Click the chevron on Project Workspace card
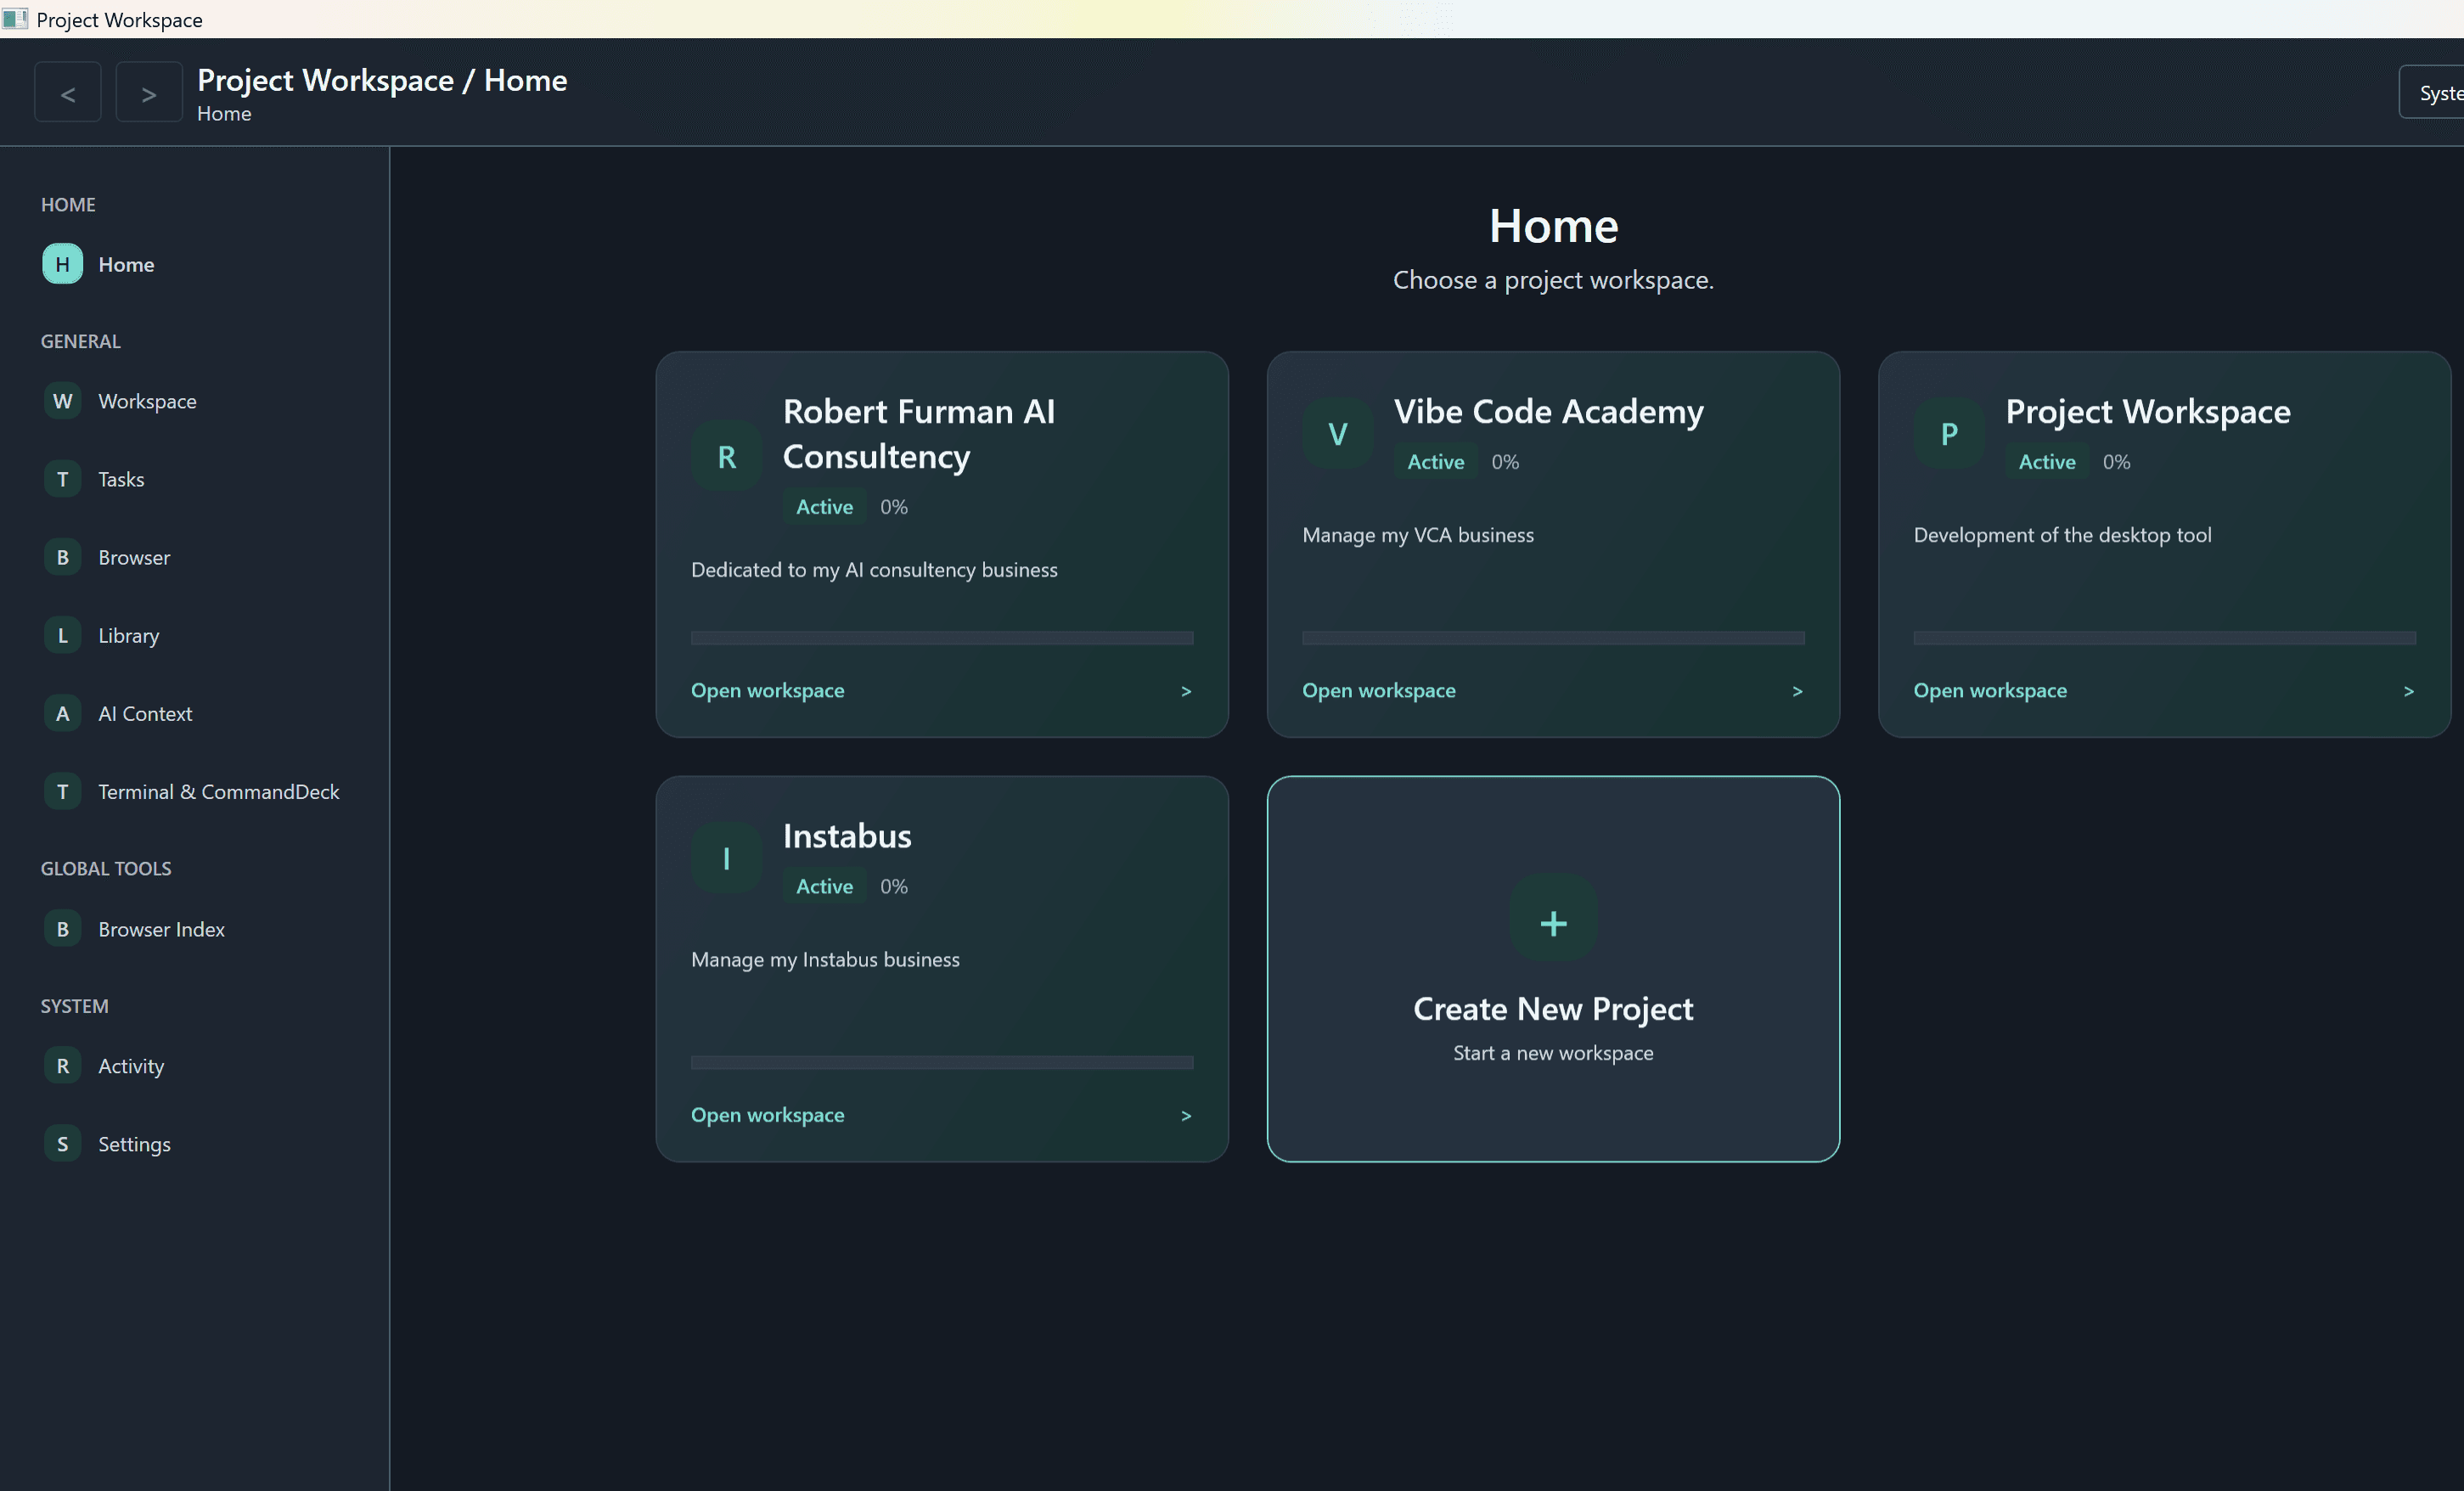 [2408, 691]
